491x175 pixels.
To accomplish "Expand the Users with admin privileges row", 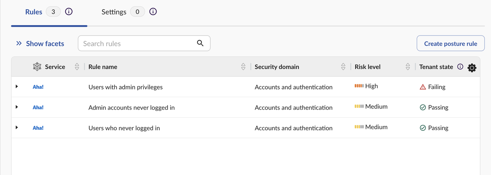I will pyautogui.click(x=17, y=86).
